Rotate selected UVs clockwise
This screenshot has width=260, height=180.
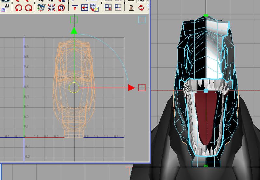point(29,7)
